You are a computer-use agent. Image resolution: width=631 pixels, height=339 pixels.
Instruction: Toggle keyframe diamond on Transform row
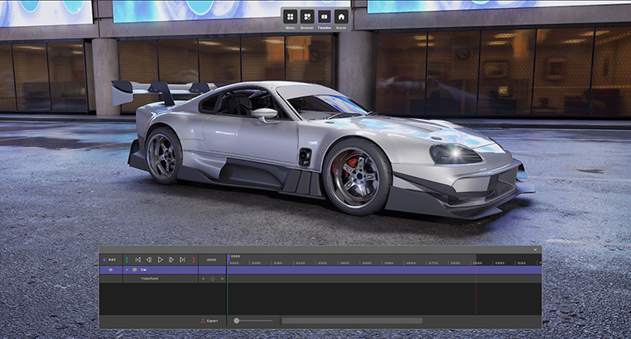[213, 278]
